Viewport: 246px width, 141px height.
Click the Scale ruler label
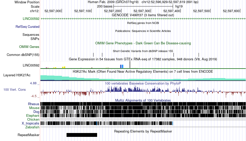point(35,6)
